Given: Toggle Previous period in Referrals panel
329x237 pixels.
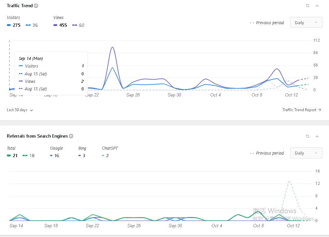Looking at the screenshot, I should [x=267, y=153].
